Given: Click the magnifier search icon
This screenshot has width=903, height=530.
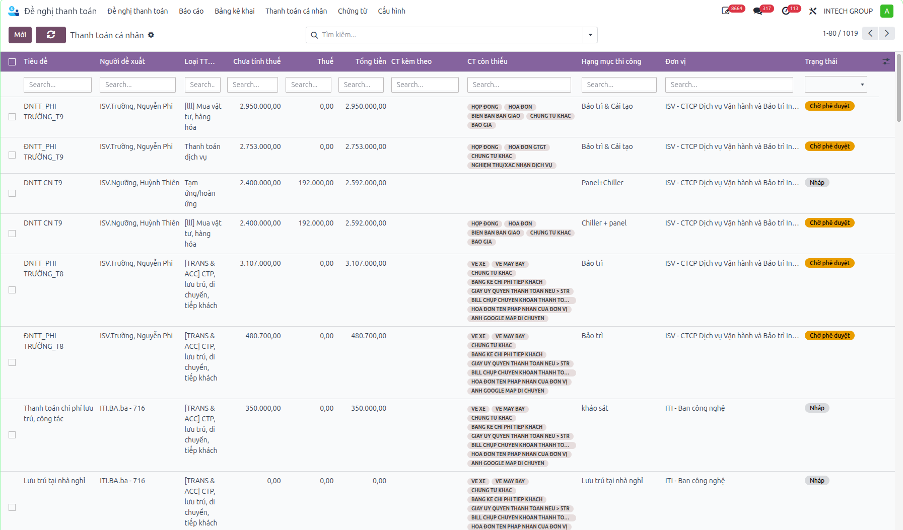Looking at the screenshot, I should click(x=314, y=35).
